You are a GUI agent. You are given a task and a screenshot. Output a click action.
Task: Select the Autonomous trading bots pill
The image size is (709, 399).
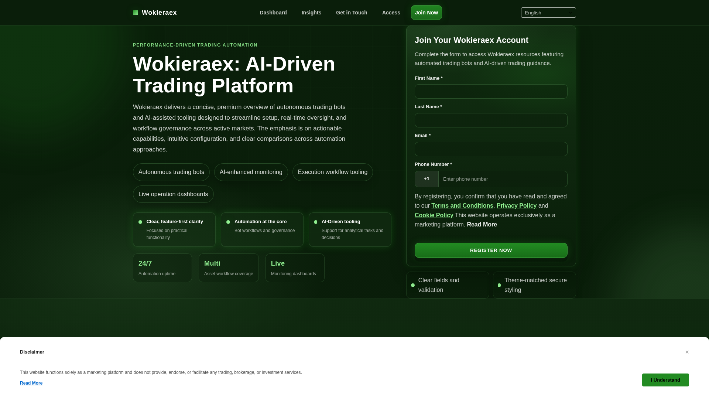171,172
